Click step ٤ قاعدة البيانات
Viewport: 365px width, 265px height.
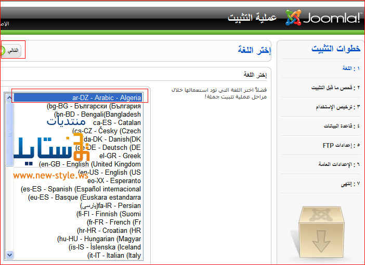pos(342,126)
